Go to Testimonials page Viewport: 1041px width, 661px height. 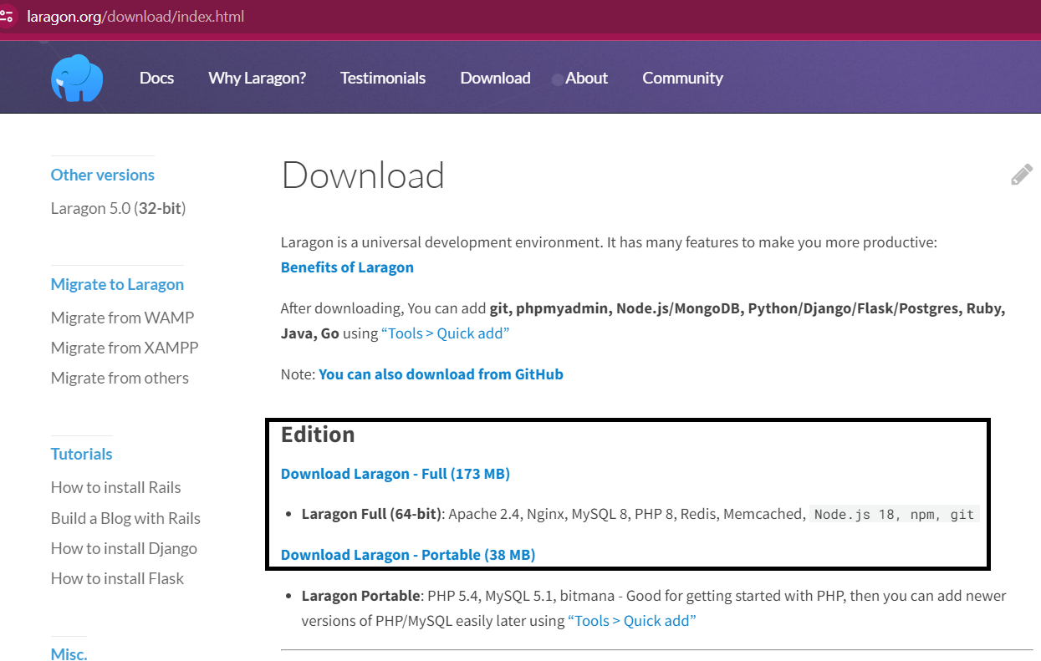pos(383,78)
